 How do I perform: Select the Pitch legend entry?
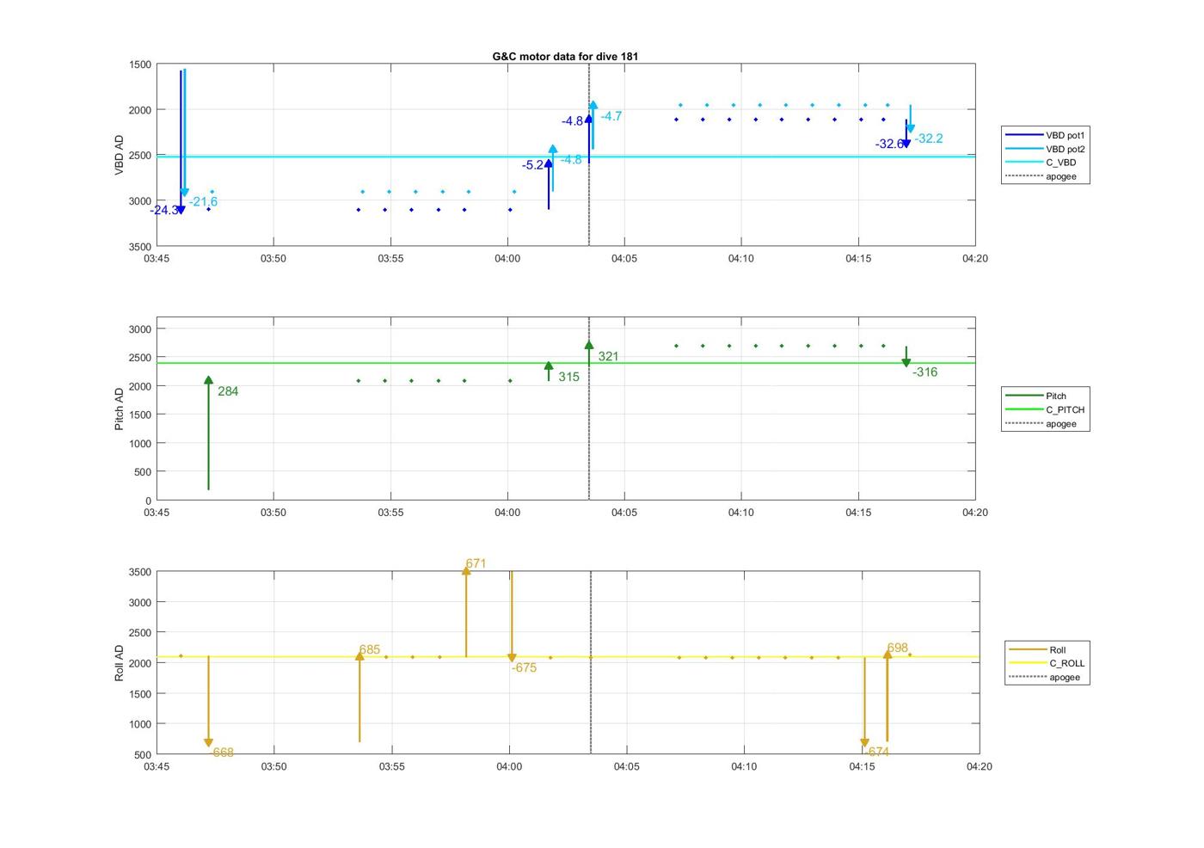point(1036,396)
